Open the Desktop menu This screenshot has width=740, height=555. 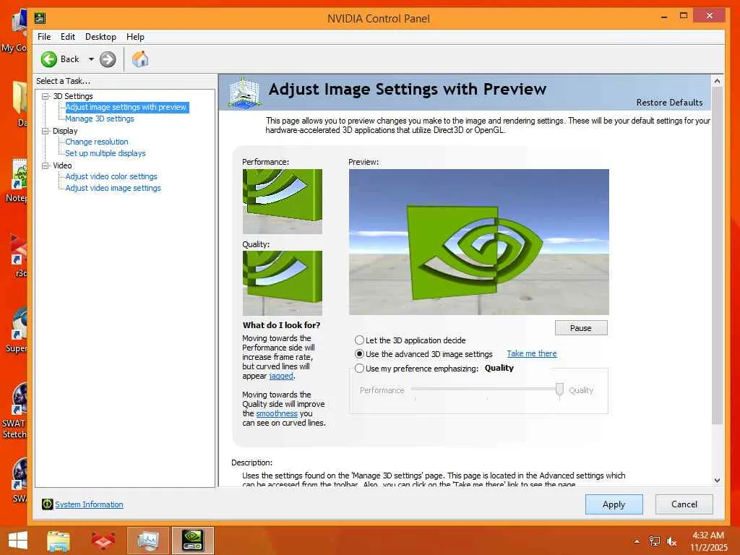tap(100, 37)
